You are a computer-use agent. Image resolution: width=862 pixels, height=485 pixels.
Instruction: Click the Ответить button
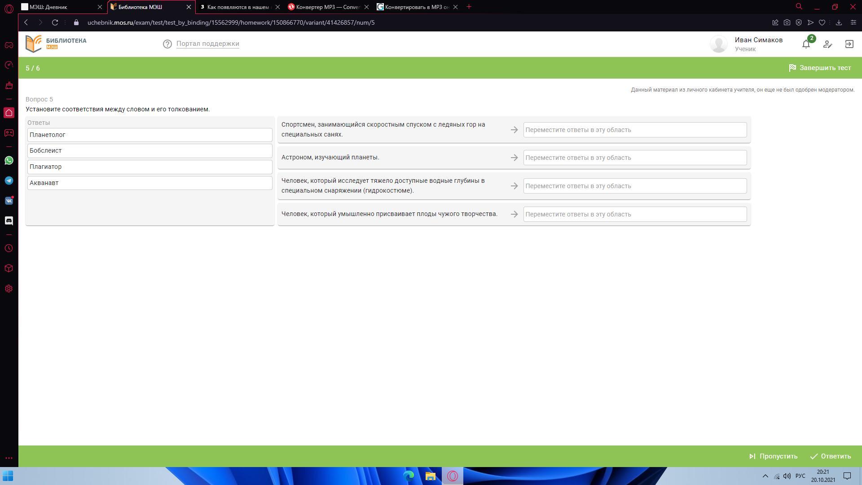831,456
